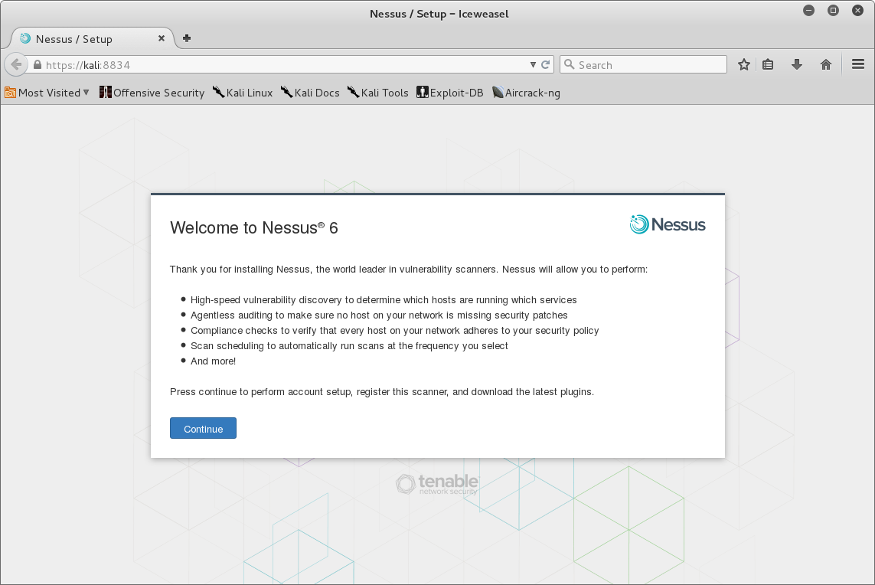
Task: Click the 'And more!' bullet text
Action: pos(213,361)
